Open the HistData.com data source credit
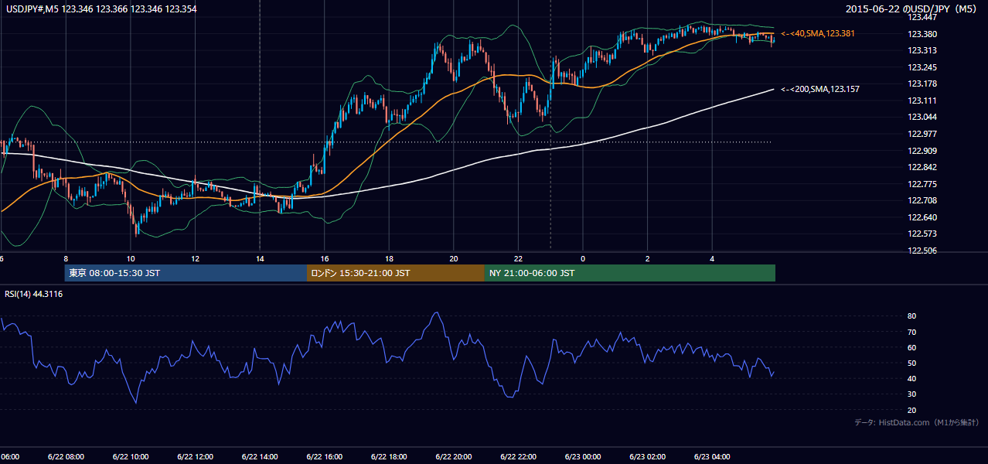 point(916,422)
